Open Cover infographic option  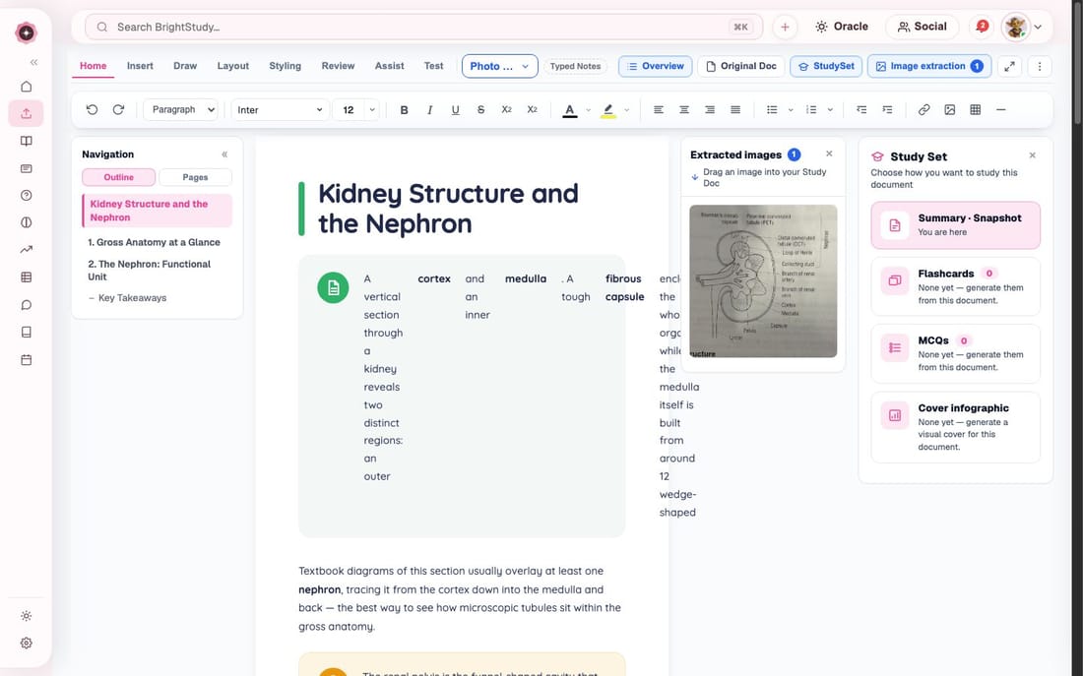pos(955,427)
